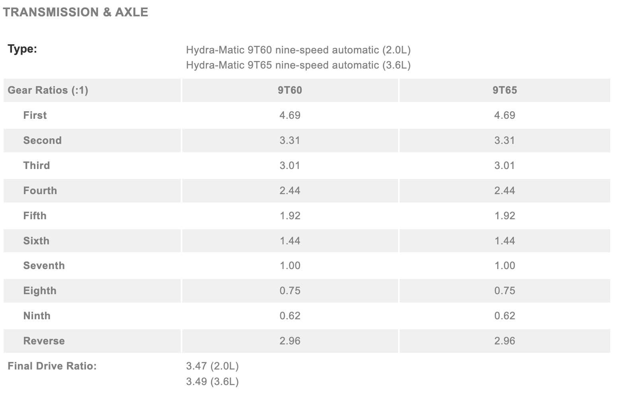Click the Second gear row label
This screenshot has height=401, width=621.
click(43, 140)
